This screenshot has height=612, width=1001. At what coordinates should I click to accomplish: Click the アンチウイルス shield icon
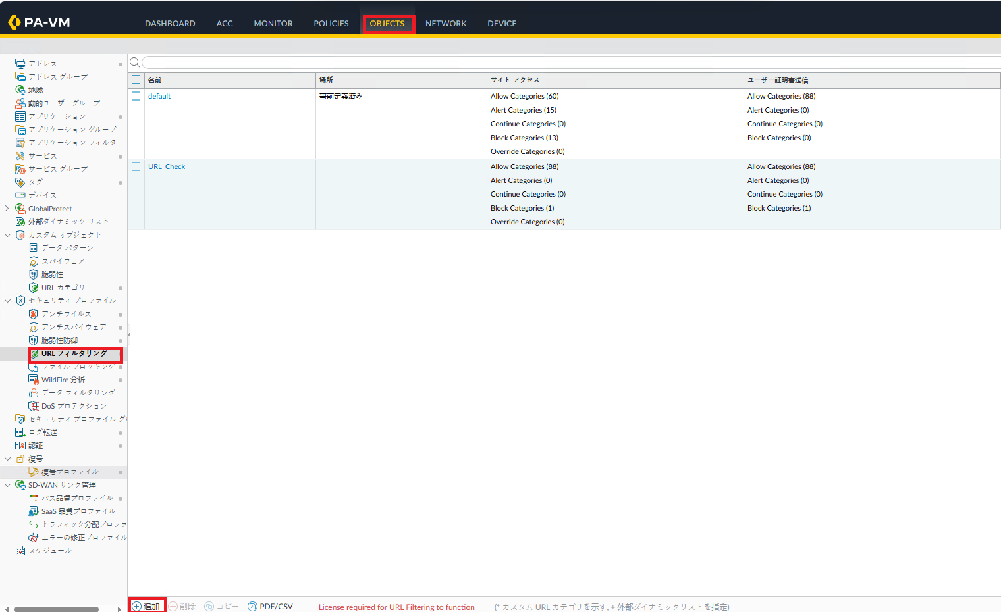tap(34, 314)
